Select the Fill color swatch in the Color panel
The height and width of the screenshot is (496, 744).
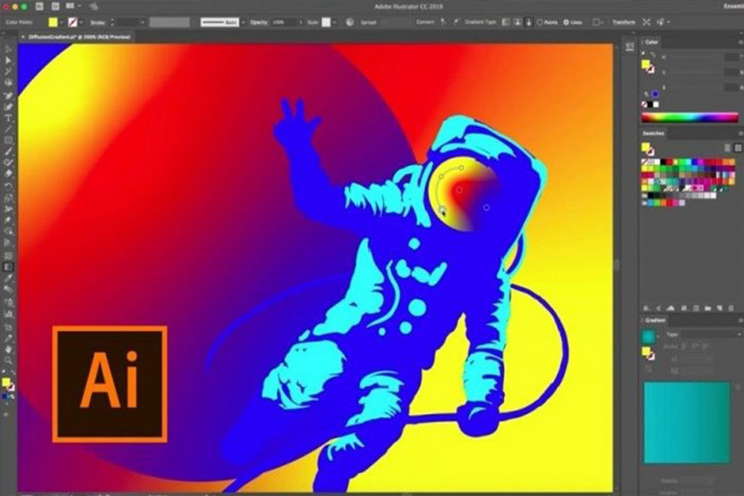644,63
